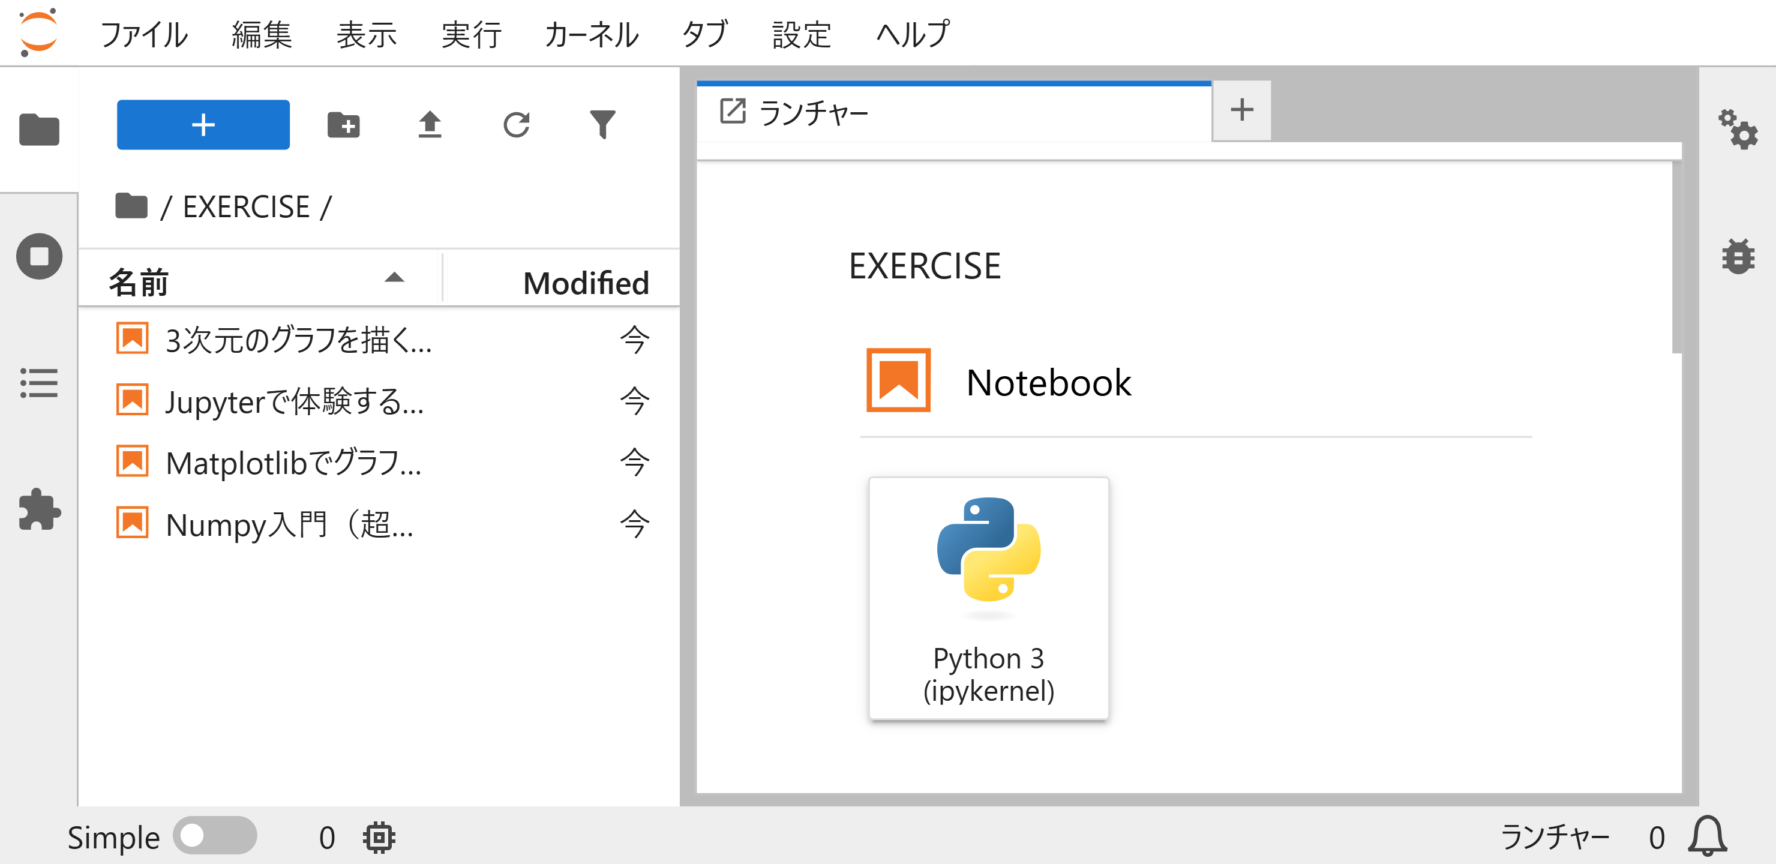This screenshot has height=864, width=1776.
Task: Create a new folder in the file browser
Action: click(344, 125)
